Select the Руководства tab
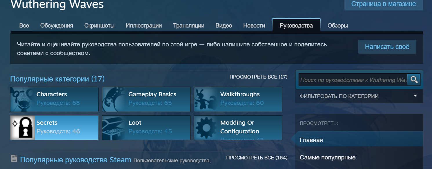 pos(296,26)
